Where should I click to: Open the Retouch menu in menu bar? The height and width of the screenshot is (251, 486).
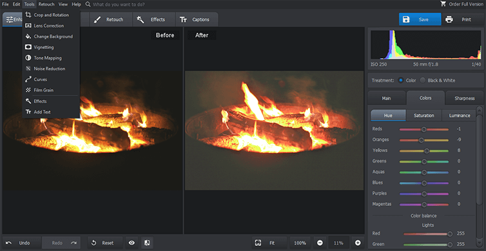(x=46, y=5)
